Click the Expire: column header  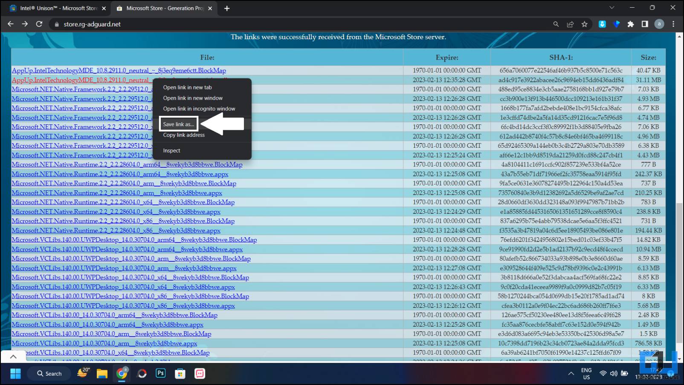click(x=447, y=57)
